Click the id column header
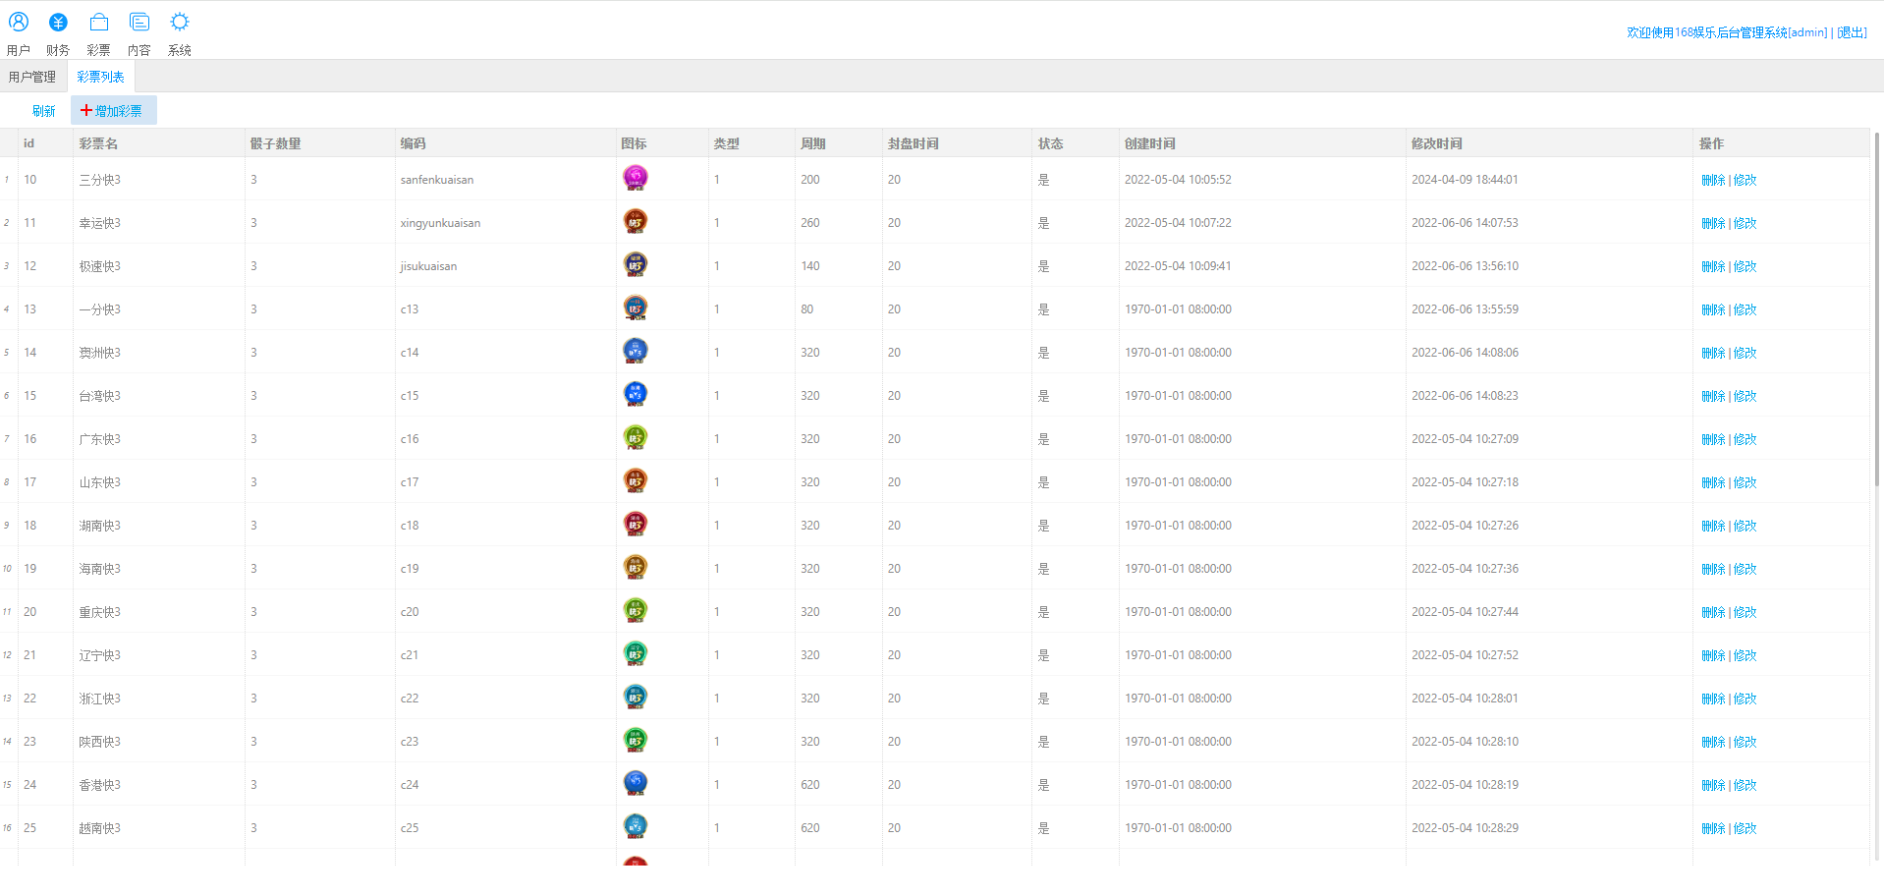The height and width of the screenshot is (895, 1884). point(45,143)
